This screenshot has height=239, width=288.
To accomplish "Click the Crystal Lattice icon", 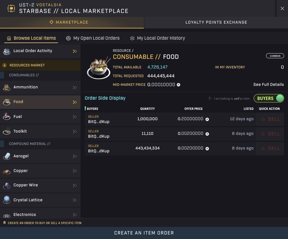I will (7, 200).
